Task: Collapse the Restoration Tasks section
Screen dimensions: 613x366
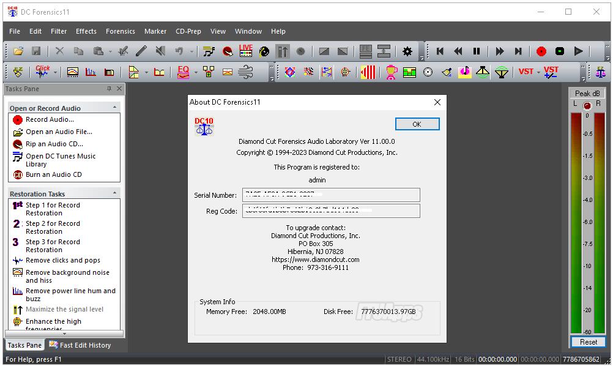Action: pos(114,193)
